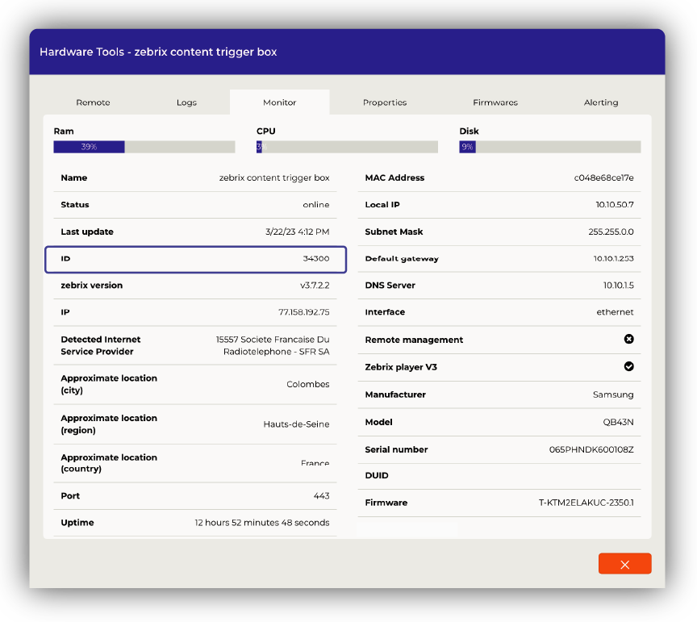The image size is (697, 622).
Task: Open the Logs tab
Action: tap(186, 102)
